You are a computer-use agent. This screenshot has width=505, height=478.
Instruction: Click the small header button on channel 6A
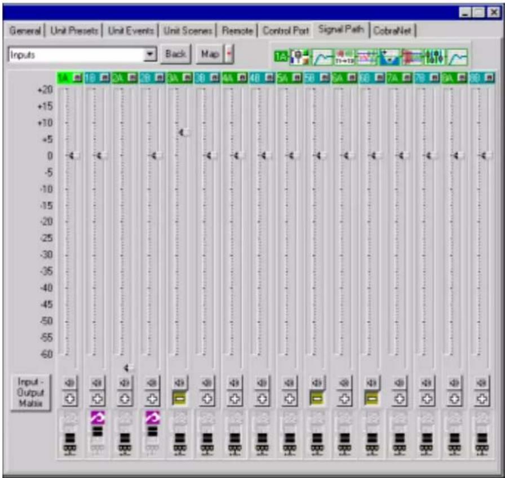point(353,77)
